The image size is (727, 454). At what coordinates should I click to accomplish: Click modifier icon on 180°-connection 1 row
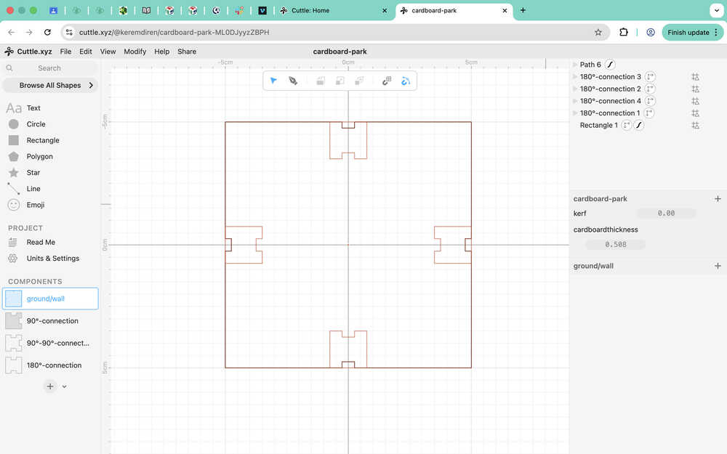696,113
